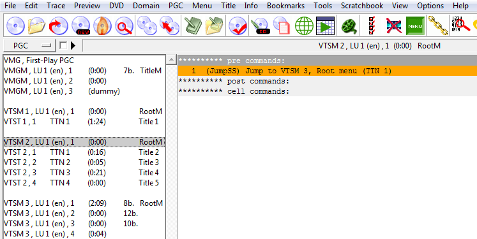The width and height of the screenshot is (477, 239).
Task: Select 'VMG , First-Play PGC' row
Action: 84,61
